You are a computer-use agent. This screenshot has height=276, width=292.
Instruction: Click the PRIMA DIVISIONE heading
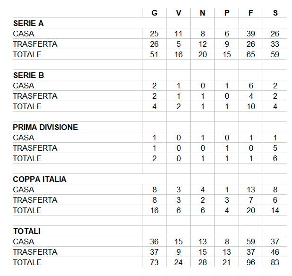[45, 127]
